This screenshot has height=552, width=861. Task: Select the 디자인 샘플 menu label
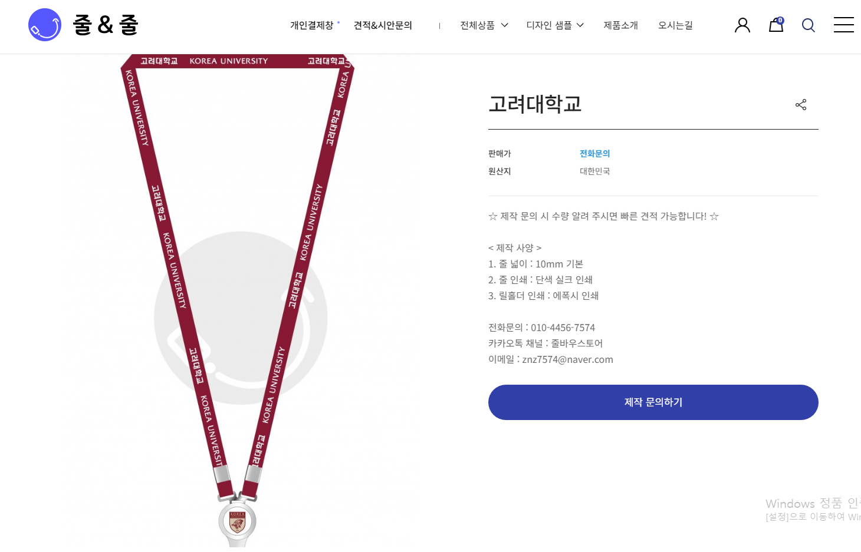coord(549,25)
